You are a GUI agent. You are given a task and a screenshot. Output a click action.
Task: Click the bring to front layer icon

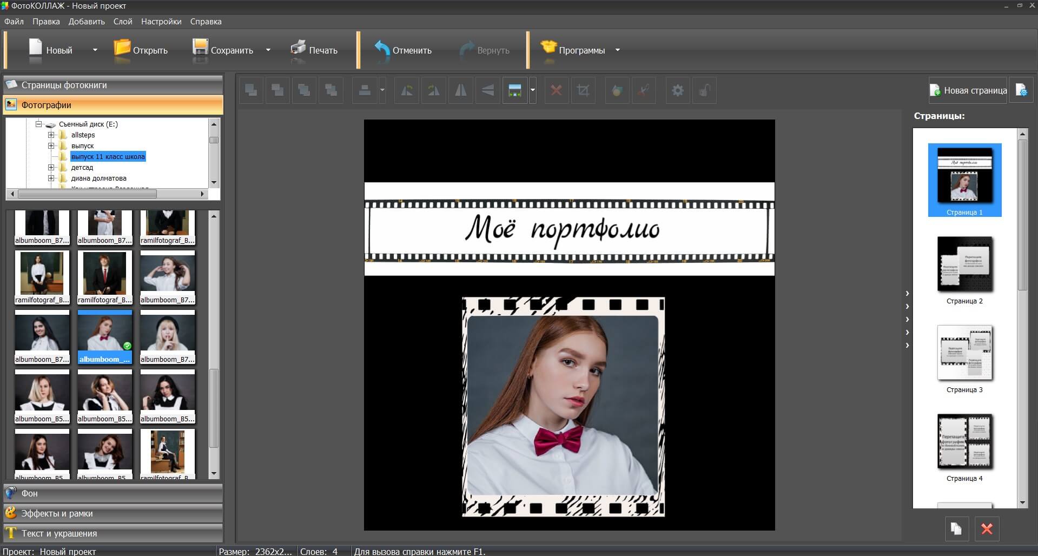tap(251, 90)
